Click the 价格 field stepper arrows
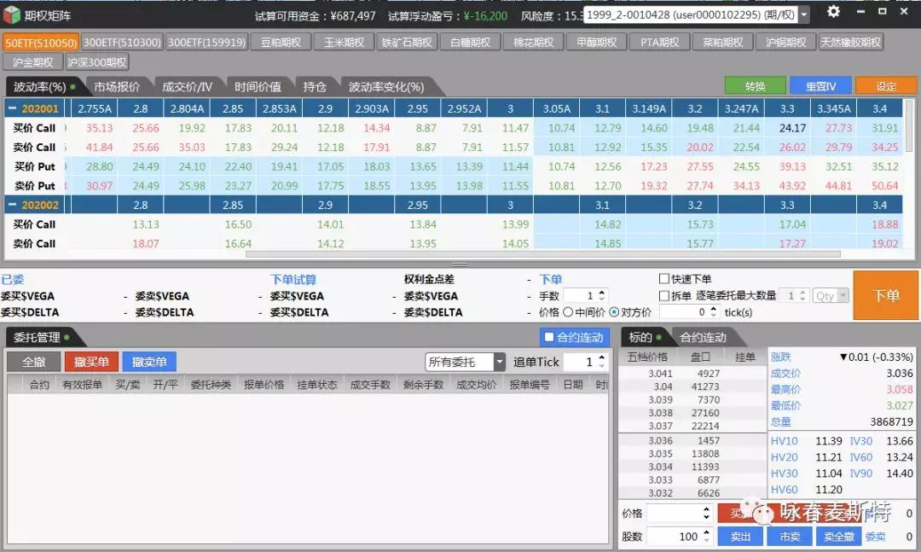This screenshot has width=921, height=552. (706, 514)
